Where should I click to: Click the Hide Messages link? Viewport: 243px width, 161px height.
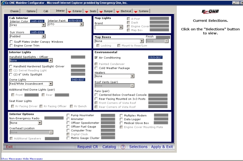[x=33, y=159]
